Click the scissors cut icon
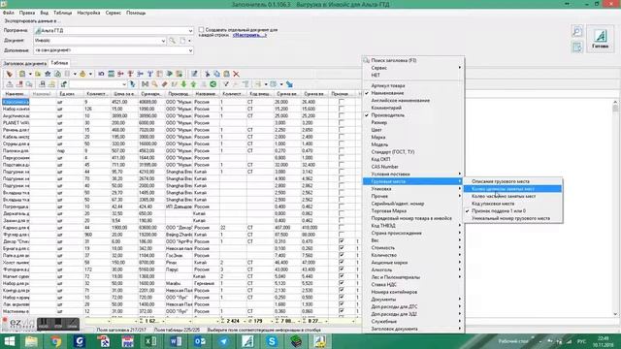Screen dimensions: 621x349 (207, 74)
